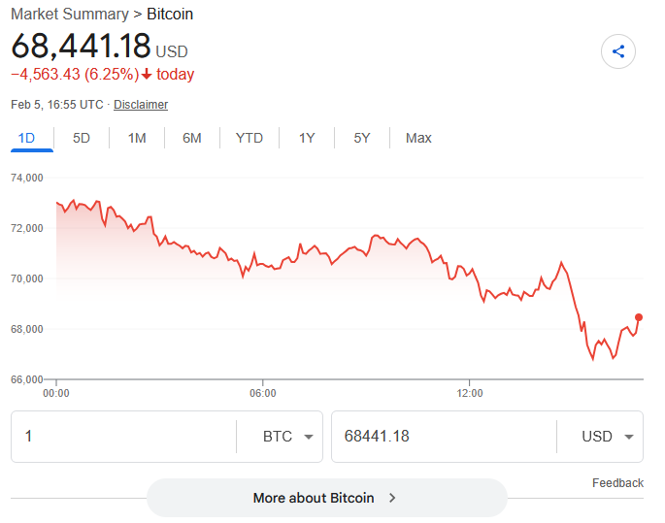Click the dropdown arrow next to BTC
The image size is (665, 523).
[x=309, y=437]
